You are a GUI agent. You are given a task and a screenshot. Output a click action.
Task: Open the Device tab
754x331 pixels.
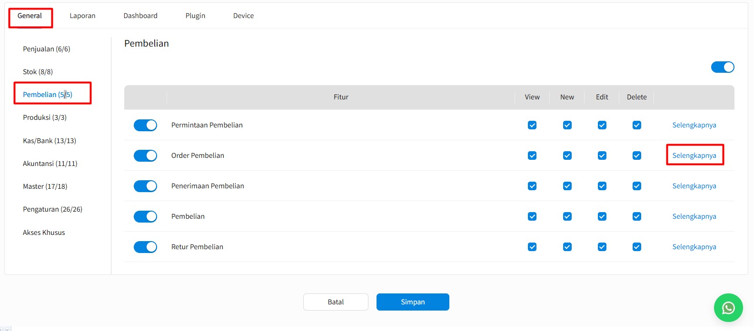pyautogui.click(x=243, y=16)
